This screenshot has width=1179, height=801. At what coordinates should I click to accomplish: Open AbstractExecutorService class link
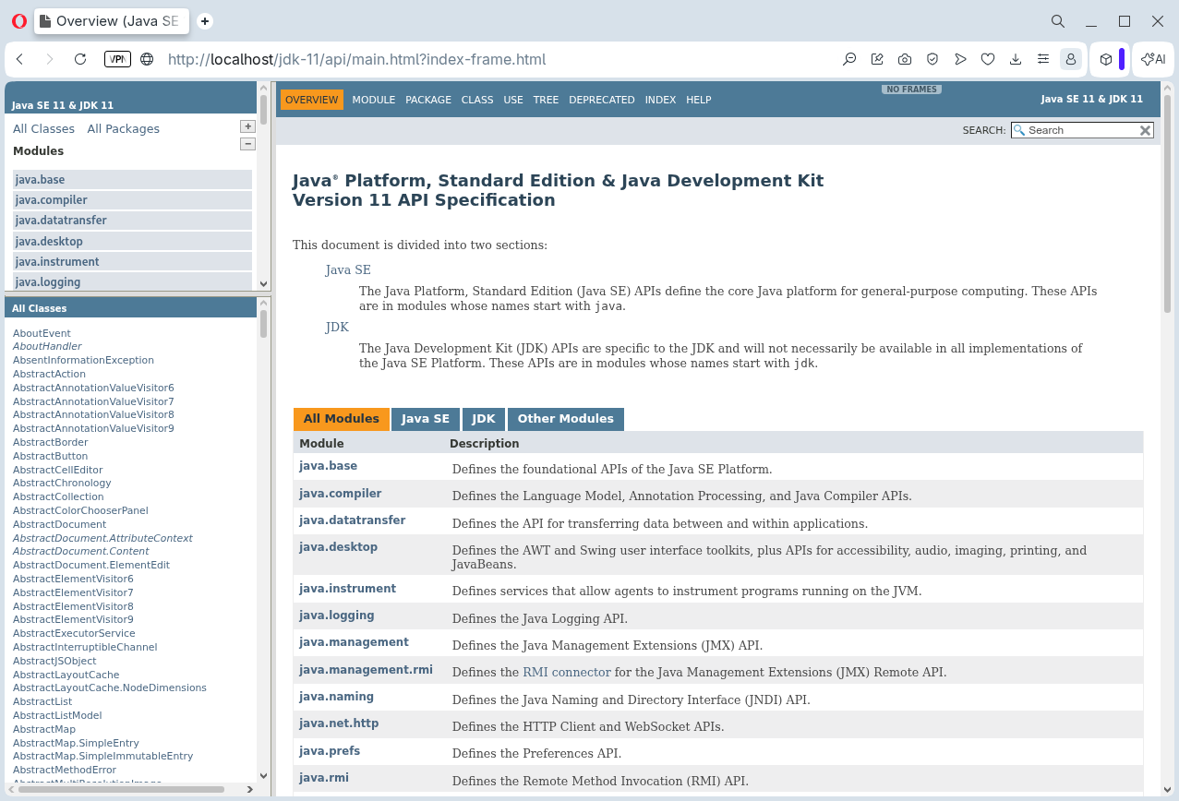74,633
